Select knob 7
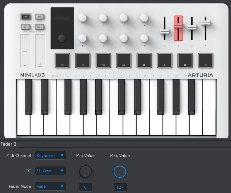Viewport: 231px width, 193px height. click(124, 38)
